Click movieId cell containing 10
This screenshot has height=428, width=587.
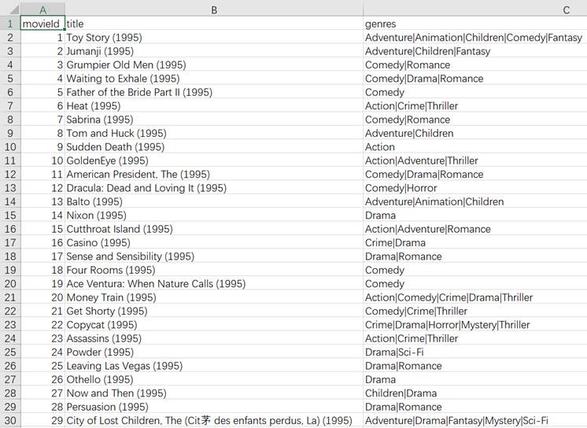coord(42,160)
